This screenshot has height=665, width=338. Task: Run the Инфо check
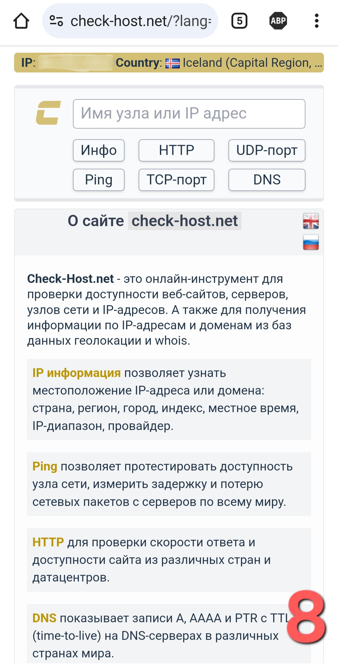point(99,150)
